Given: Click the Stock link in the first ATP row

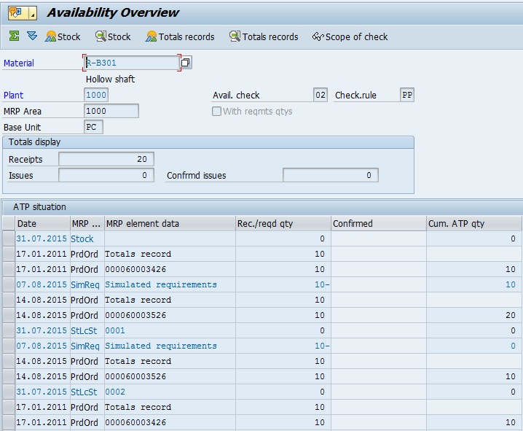Looking at the screenshot, I should [x=82, y=238].
